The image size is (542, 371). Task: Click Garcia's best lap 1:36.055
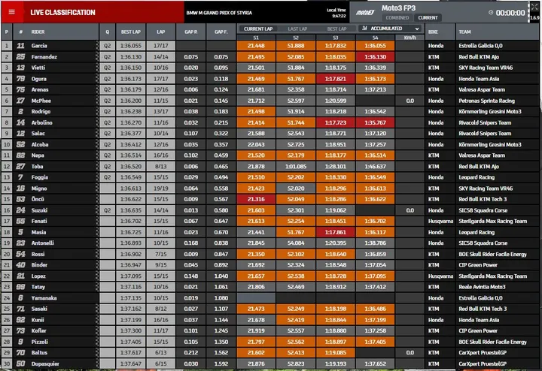point(131,46)
